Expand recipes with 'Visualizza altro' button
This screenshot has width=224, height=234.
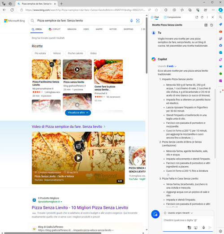click(x=78, y=113)
